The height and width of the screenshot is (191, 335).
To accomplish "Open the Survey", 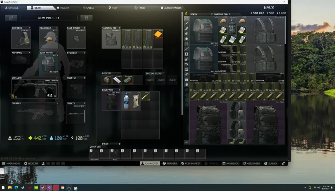I will tap(271, 164).
